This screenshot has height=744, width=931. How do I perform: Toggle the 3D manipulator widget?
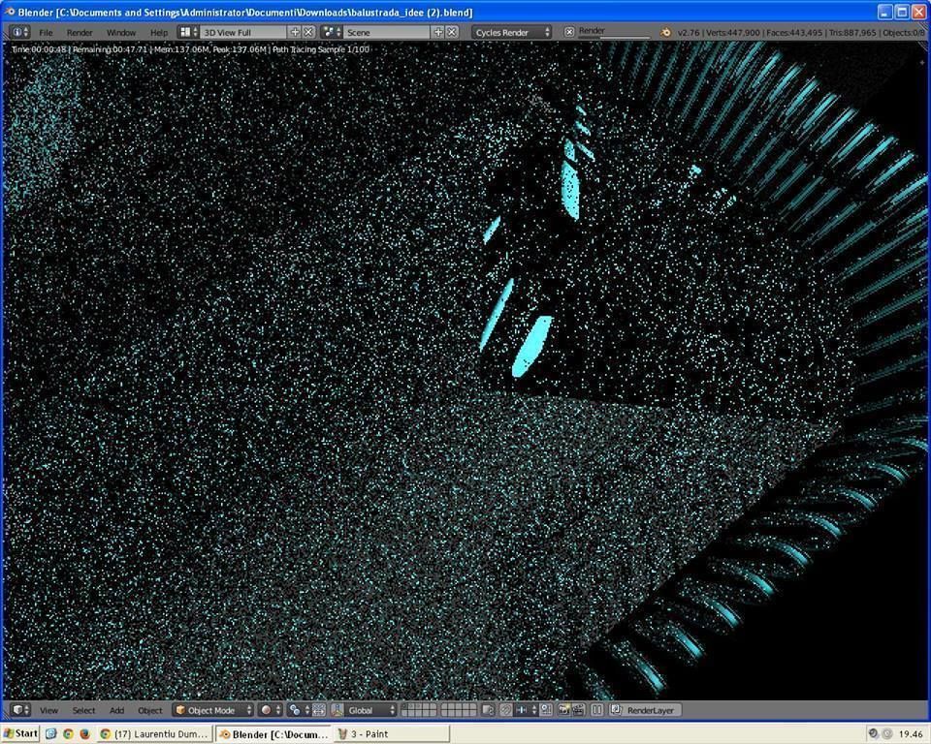pos(337,709)
